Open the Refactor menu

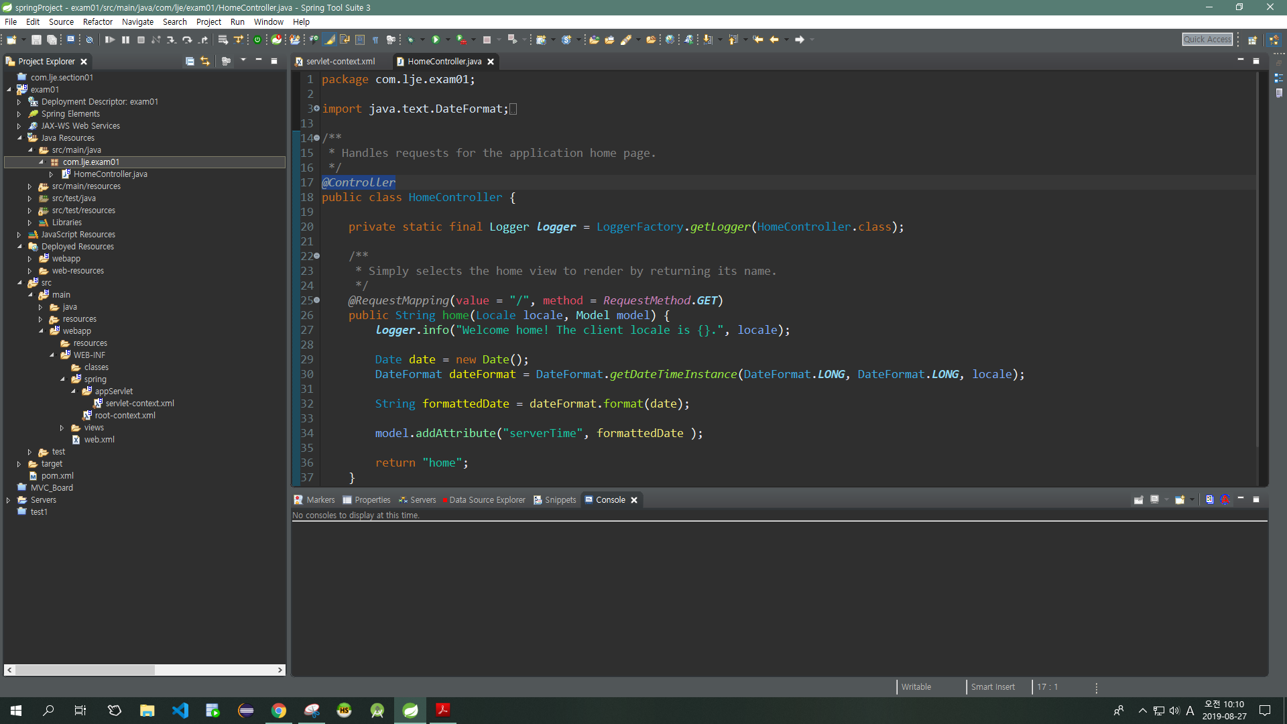97,21
